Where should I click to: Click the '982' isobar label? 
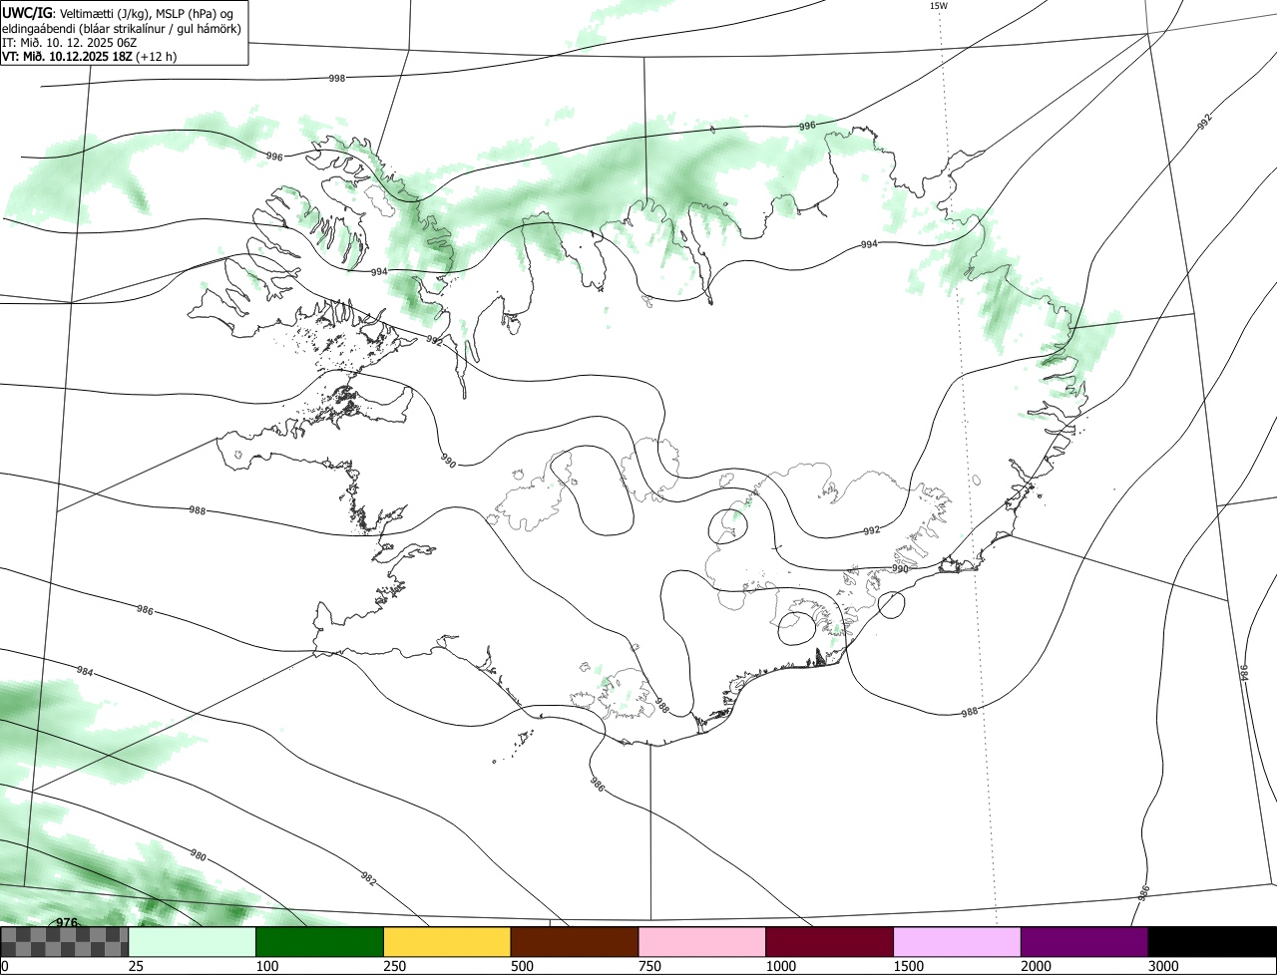click(368, 877)
